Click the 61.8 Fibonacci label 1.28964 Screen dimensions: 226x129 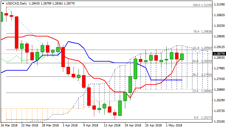202,48
